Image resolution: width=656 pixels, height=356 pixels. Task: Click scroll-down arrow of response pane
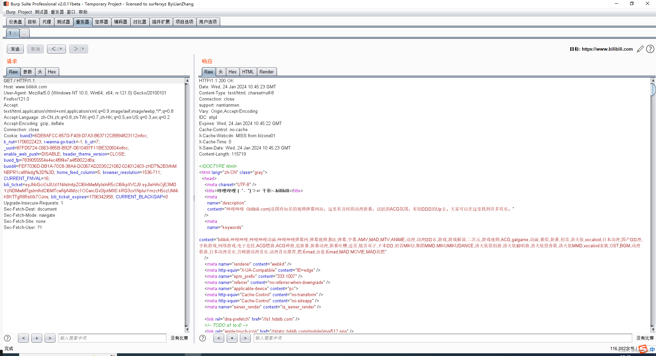click(x=653, y=330)
